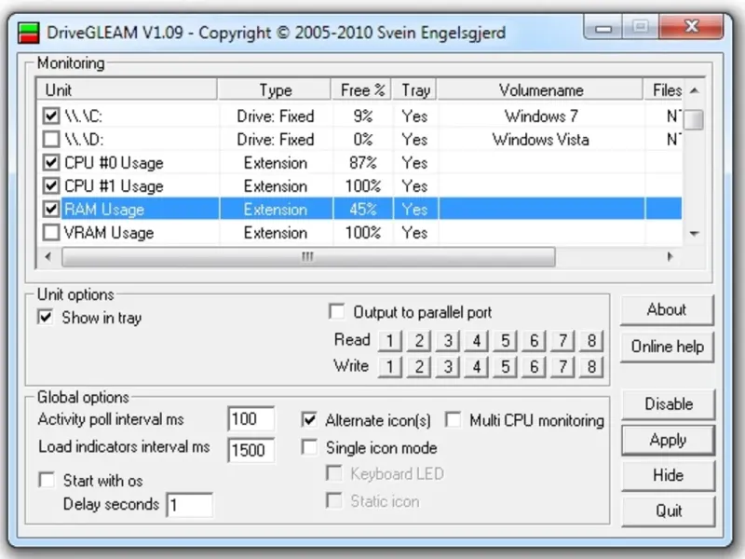Check the \\.\D: drive checkbox
The width and height of the screenshot is (745, 559).
pyautogui.click(x=51, y=139)
